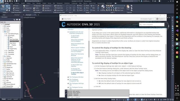Click the ribbon Profile View tool icon

coord(55,6)
